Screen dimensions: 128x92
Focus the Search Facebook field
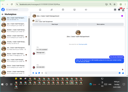[x=17, y=10]
